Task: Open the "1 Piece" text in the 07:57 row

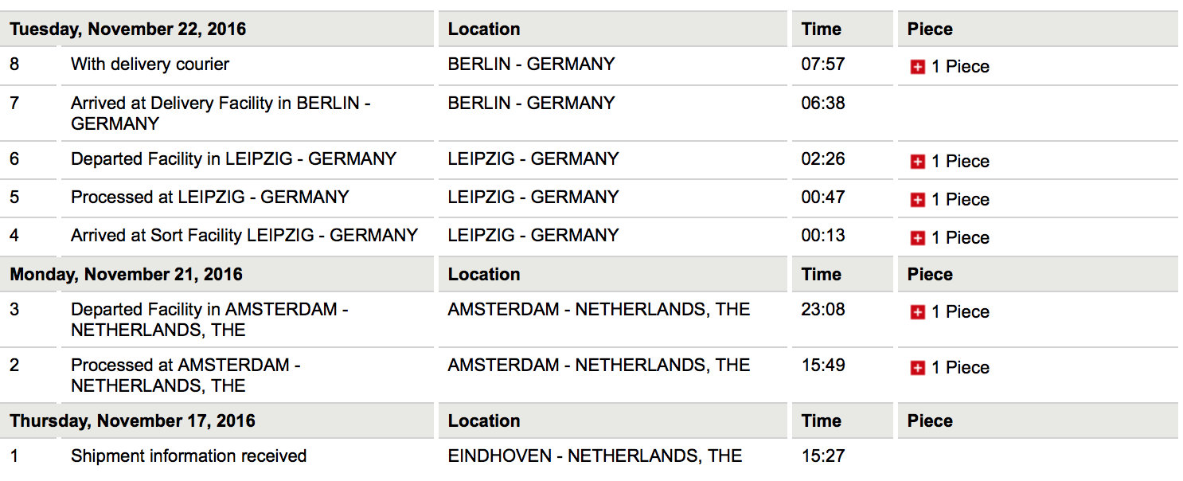Action: [x=960, y=67]
